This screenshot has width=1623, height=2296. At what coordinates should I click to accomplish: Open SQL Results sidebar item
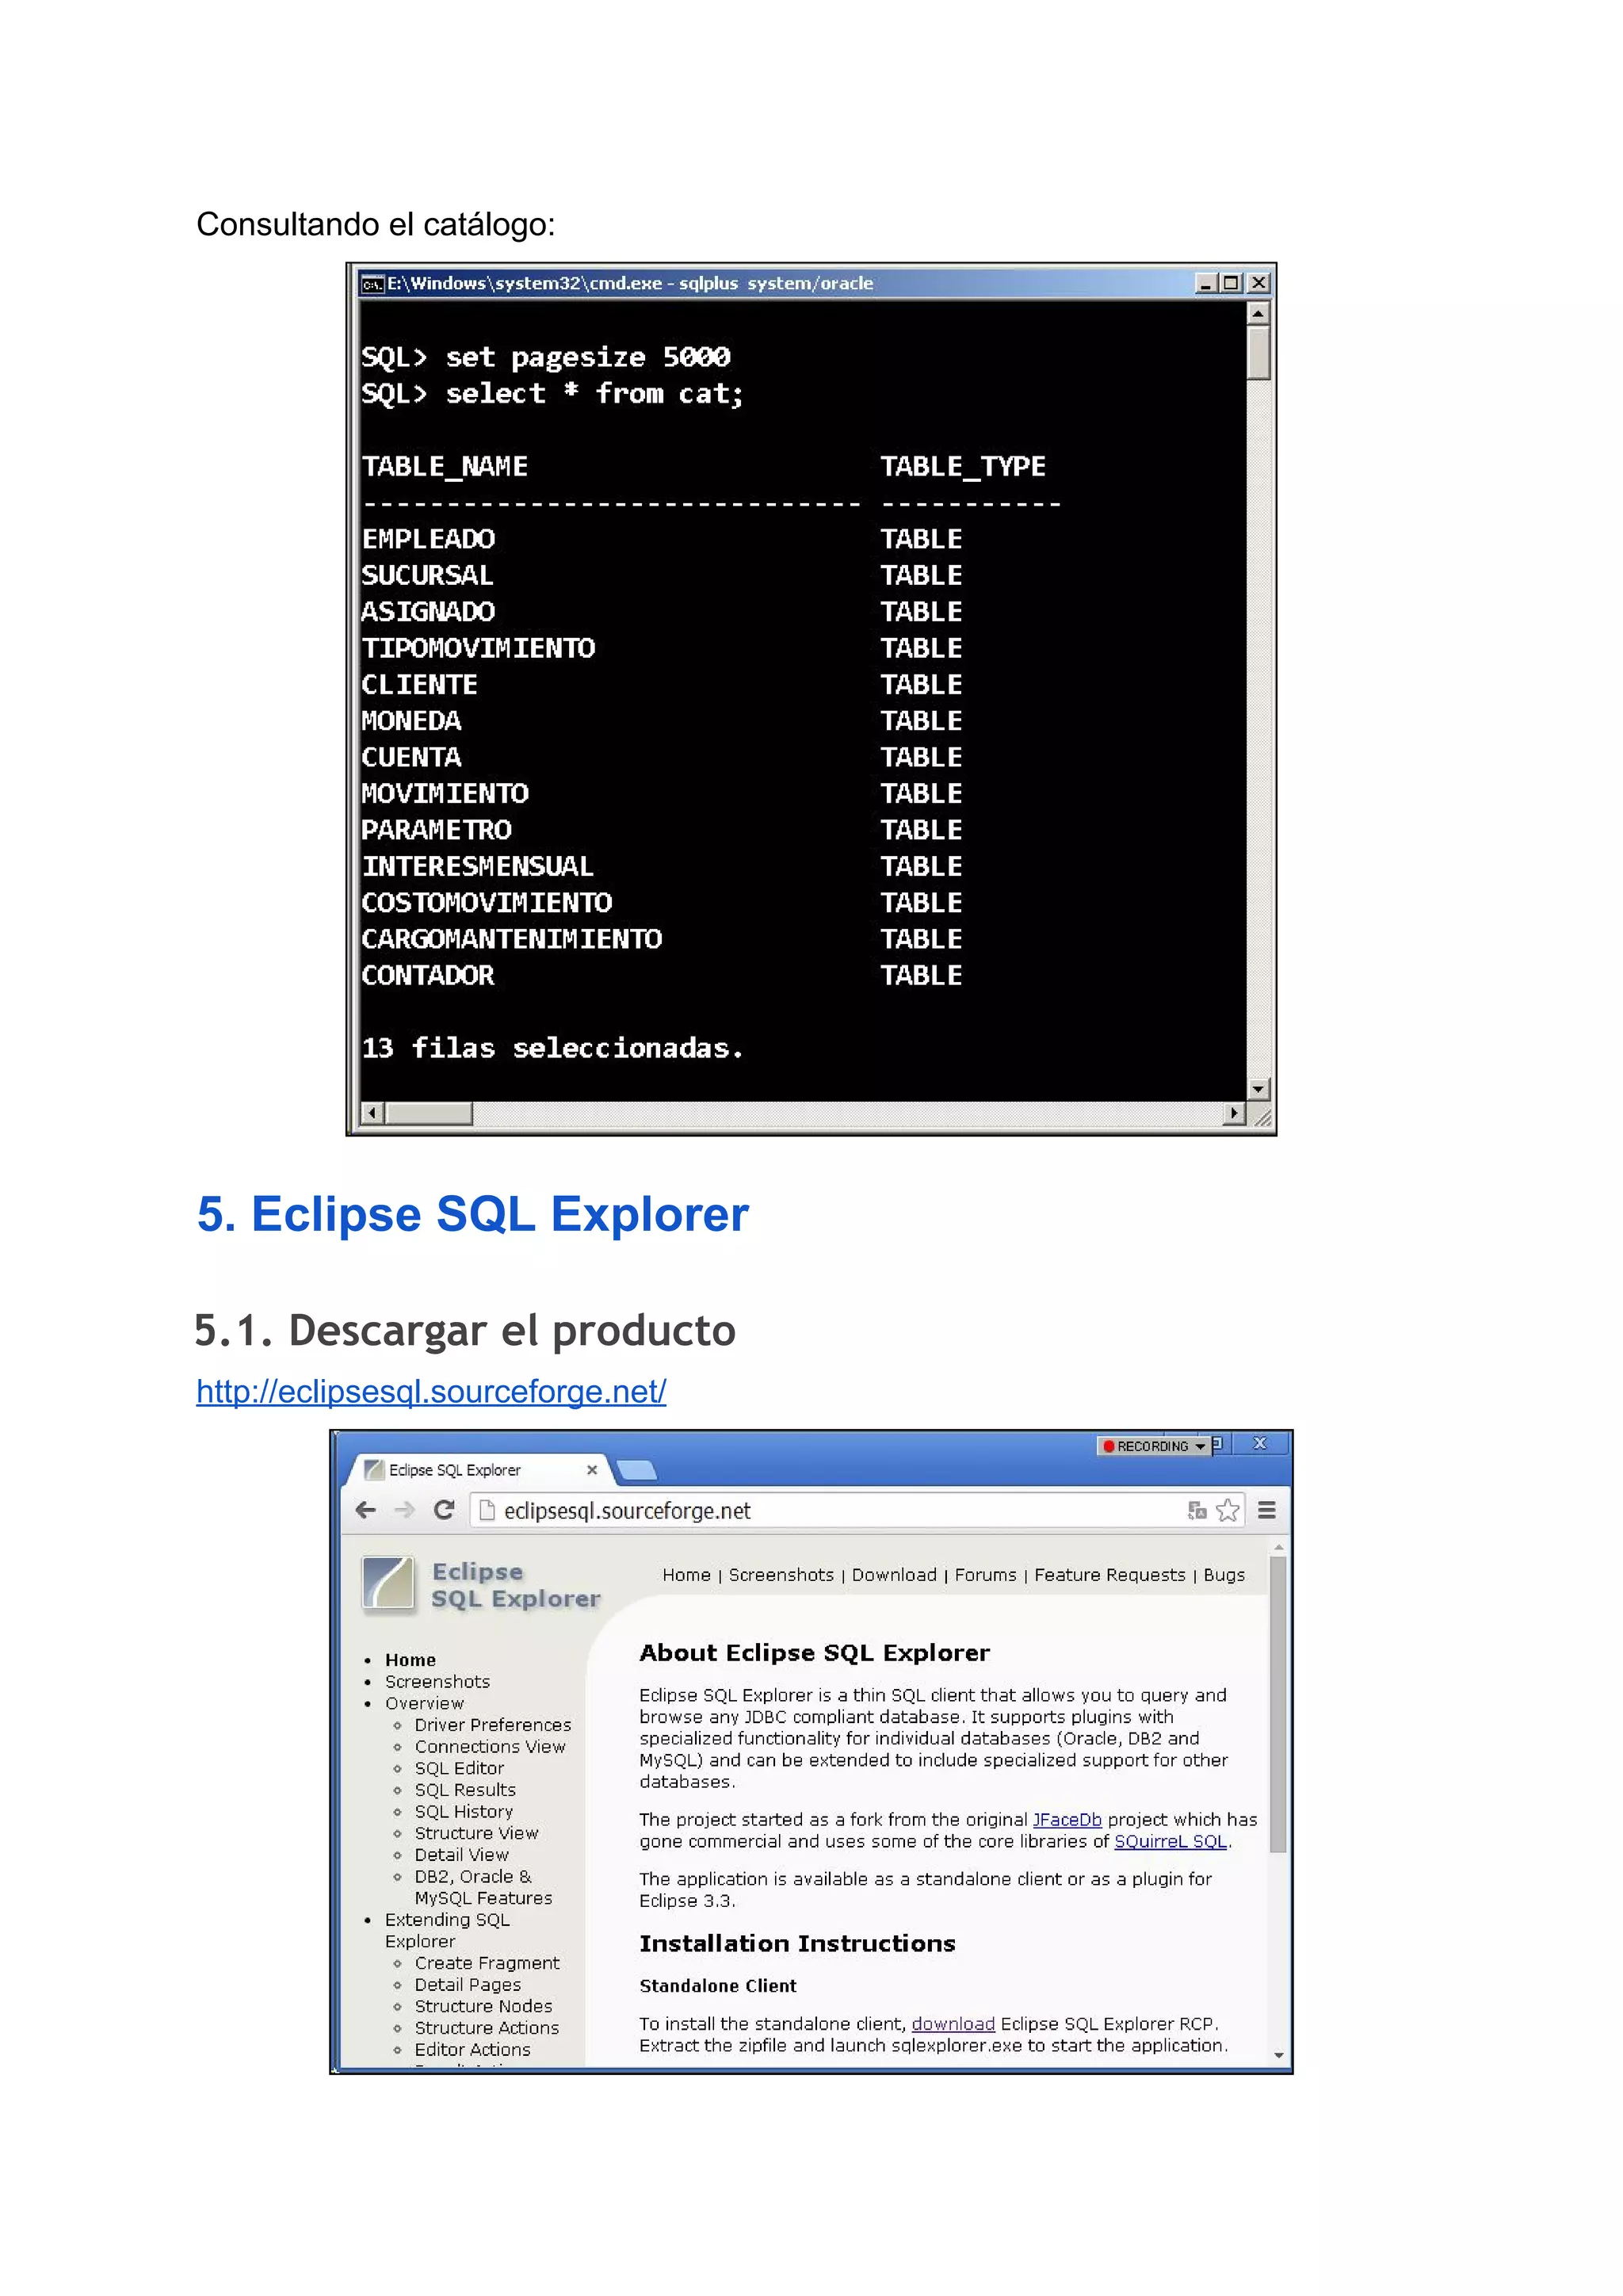[465, 1790]
